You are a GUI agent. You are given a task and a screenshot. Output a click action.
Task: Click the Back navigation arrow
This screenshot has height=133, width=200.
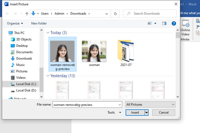point(7,14)
